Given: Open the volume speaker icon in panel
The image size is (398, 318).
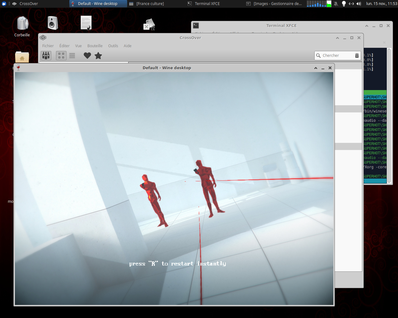Looking at the screenshot, I should tap(359, 4).
